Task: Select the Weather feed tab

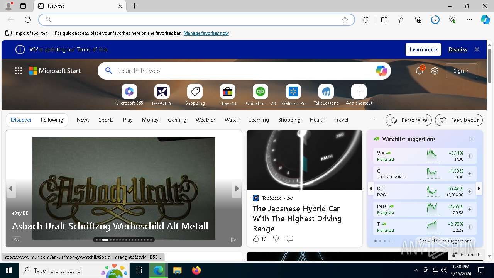Action: point(205,120)
